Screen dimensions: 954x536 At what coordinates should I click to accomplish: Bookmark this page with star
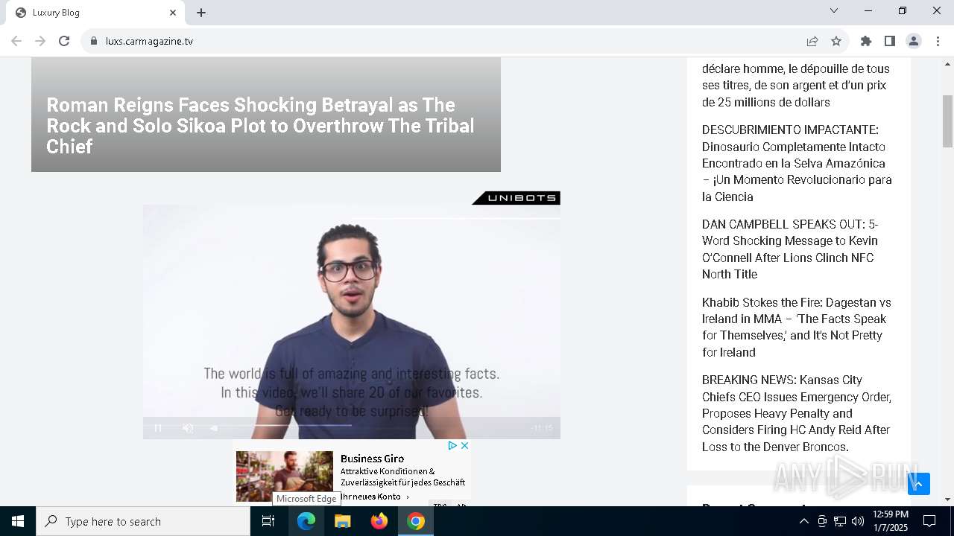[x=836, y=41]
